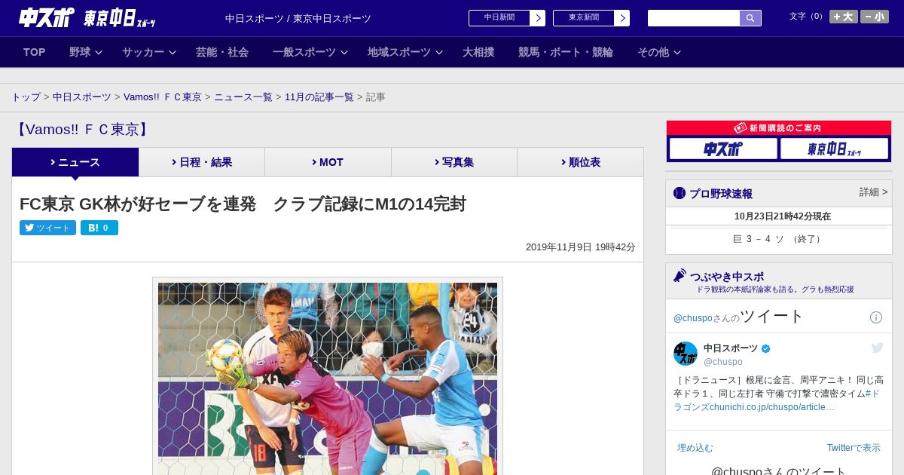Open the つぶやき中スポ heading
The image size is (904, 475).
[727, 277]
